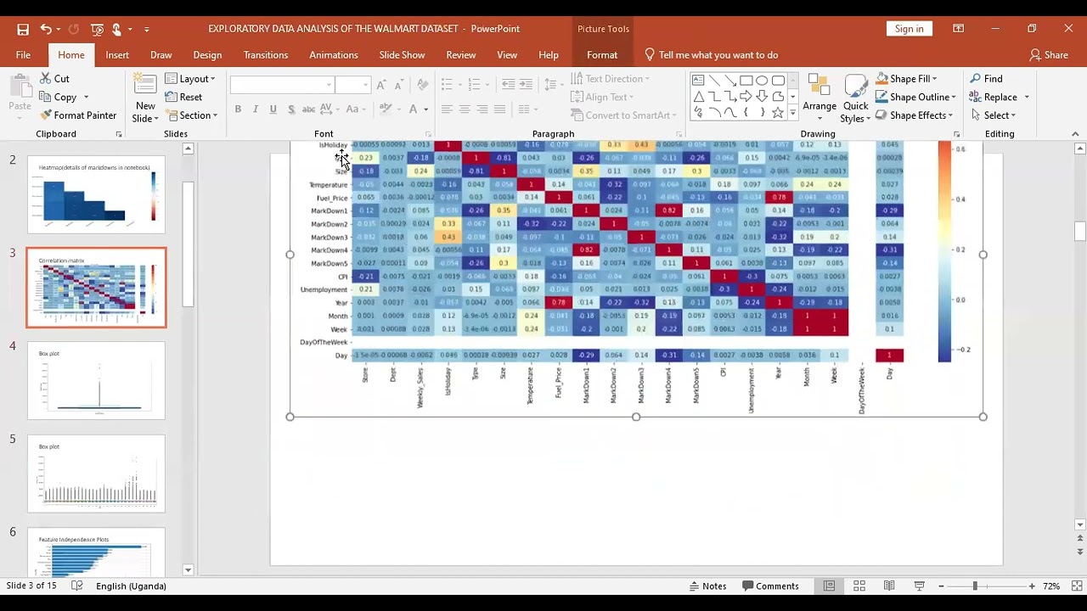Click the Share button
The width and height of the screenshot is (1087, 611).
coord(1049,55)
